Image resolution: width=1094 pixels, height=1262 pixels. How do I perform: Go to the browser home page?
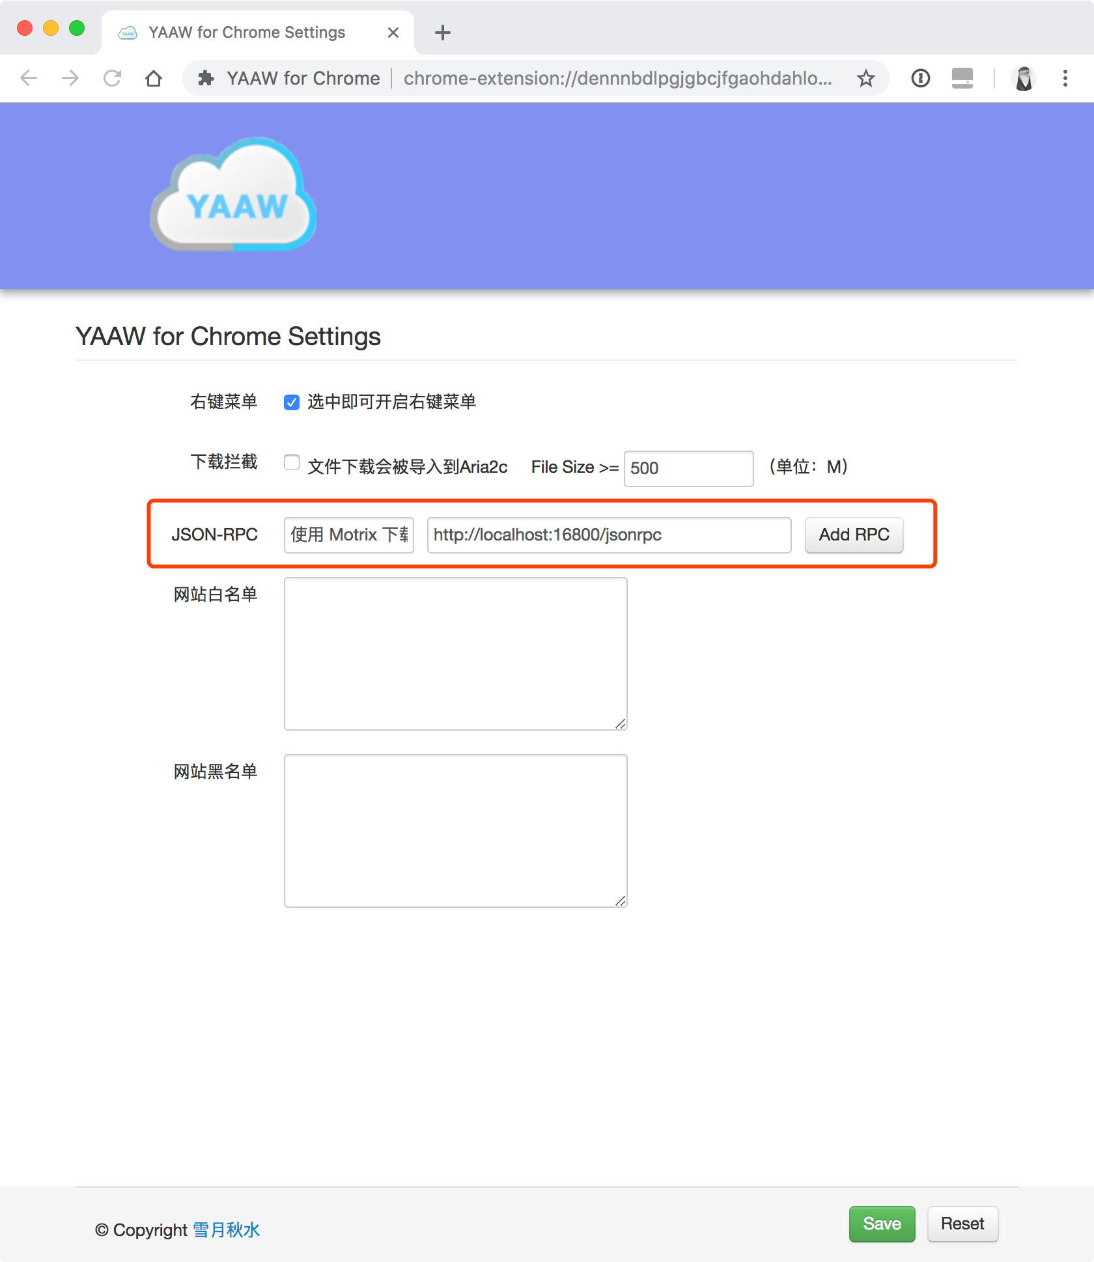pos(154,78)
